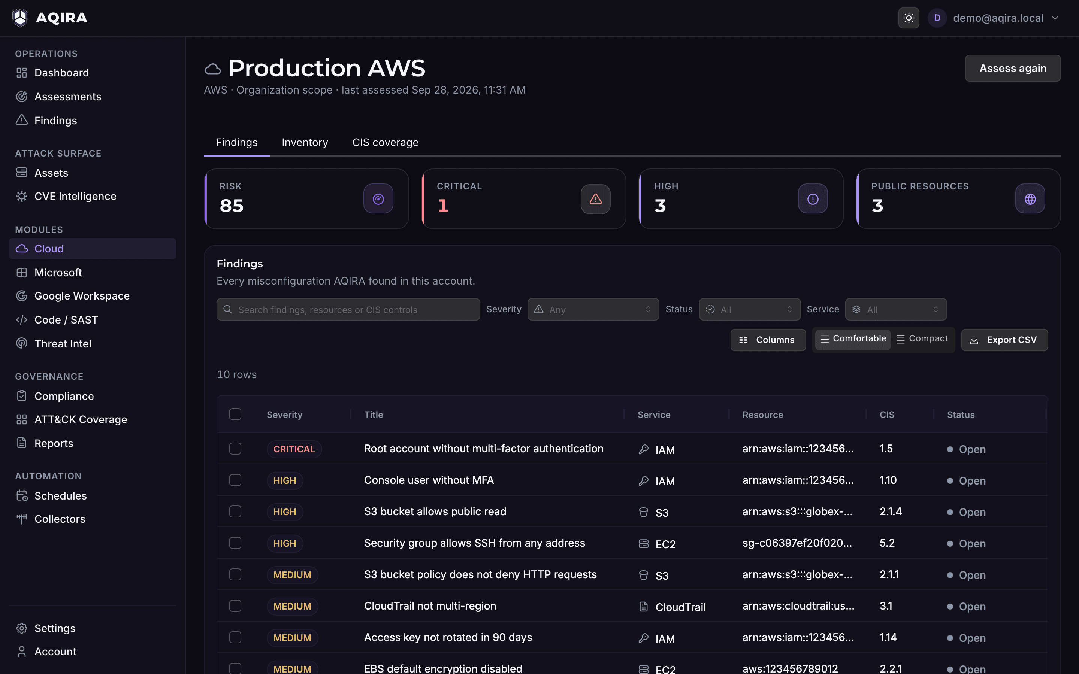1079x674 pixels.
Task: Click Open status in CloudTrail row
Action: [x=966, y=606]
